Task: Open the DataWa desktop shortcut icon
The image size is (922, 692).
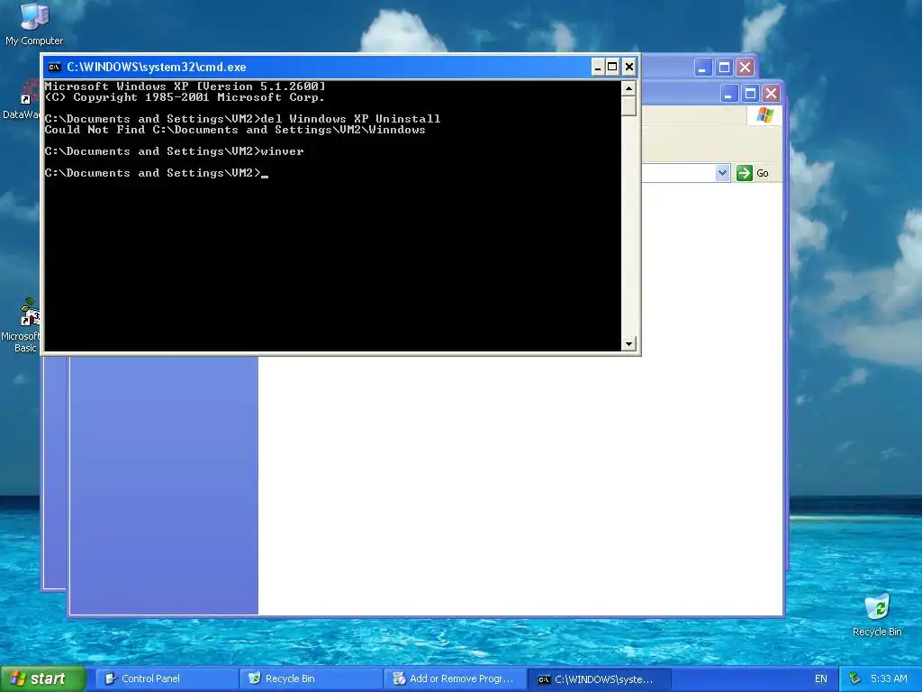Action: coord(22,99)
